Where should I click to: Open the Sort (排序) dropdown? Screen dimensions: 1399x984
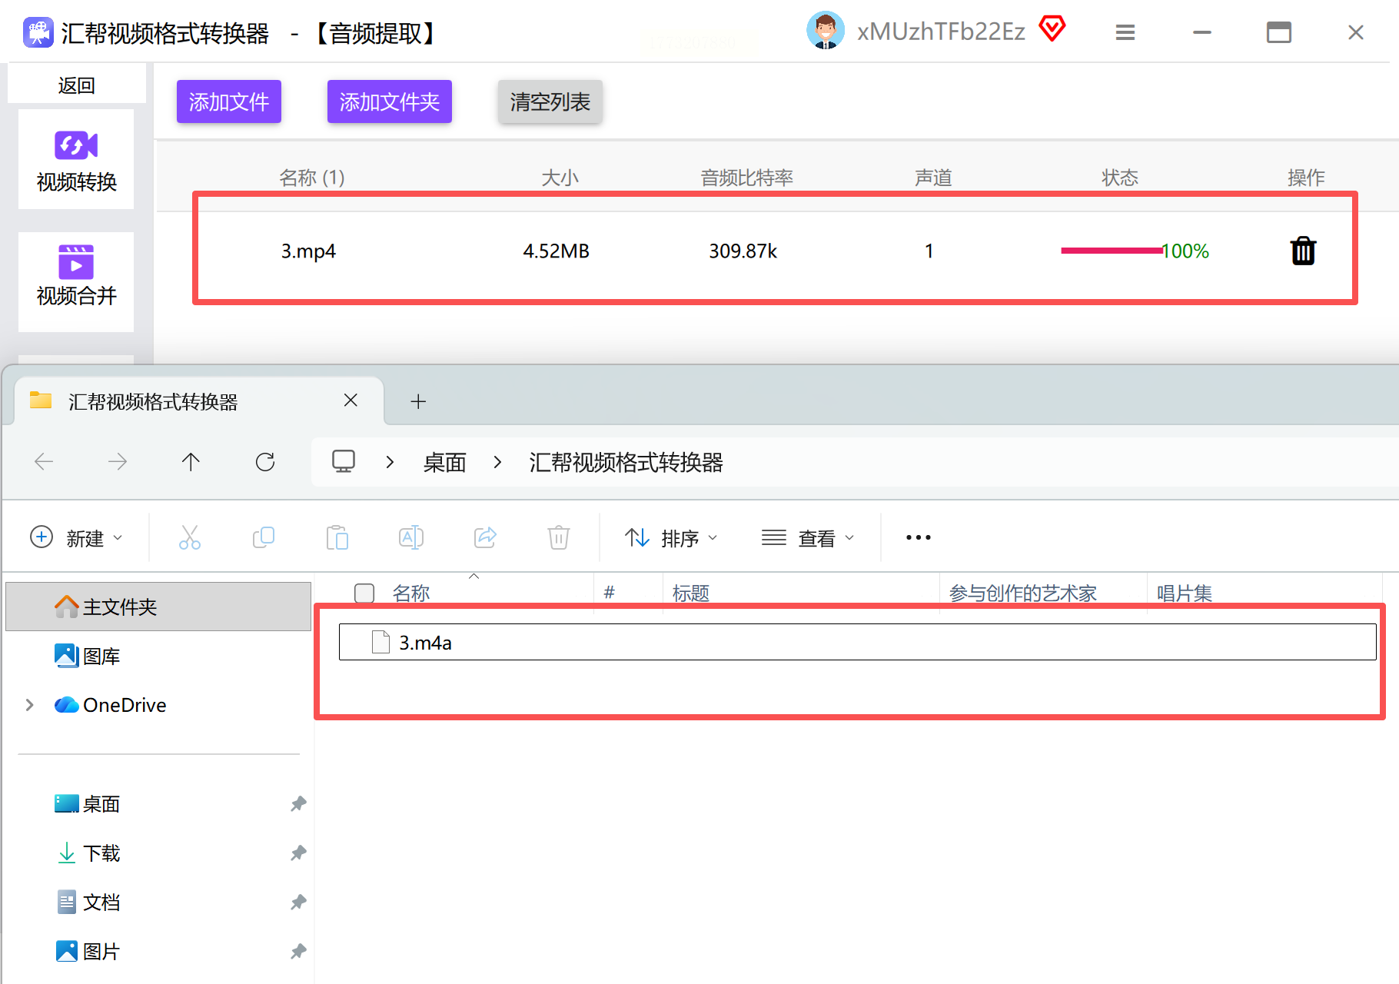[671, 538]
